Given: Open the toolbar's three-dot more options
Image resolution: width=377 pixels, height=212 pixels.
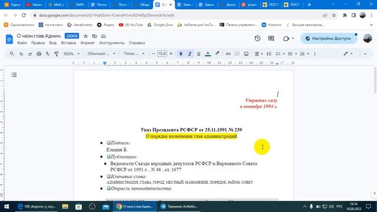Looking at the screenshot, I should click(315, 54).
